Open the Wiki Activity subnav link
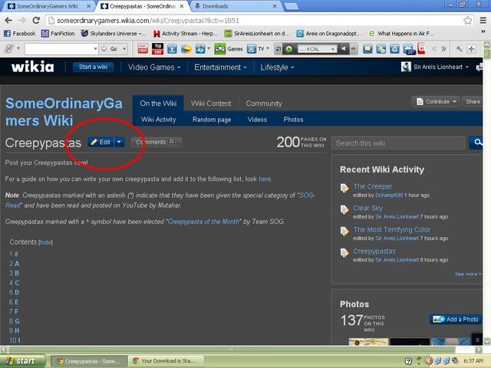491x368 pixels. click(159, 120)
